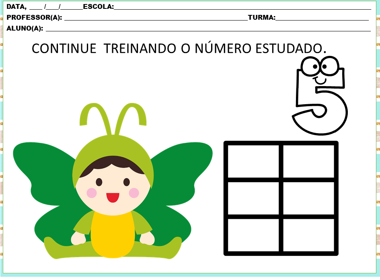
Task: Select the middle-right cell of the grid
Action: pos(309,198)
